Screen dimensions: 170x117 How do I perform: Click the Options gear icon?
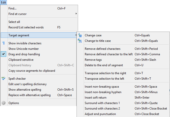(3, 103)
